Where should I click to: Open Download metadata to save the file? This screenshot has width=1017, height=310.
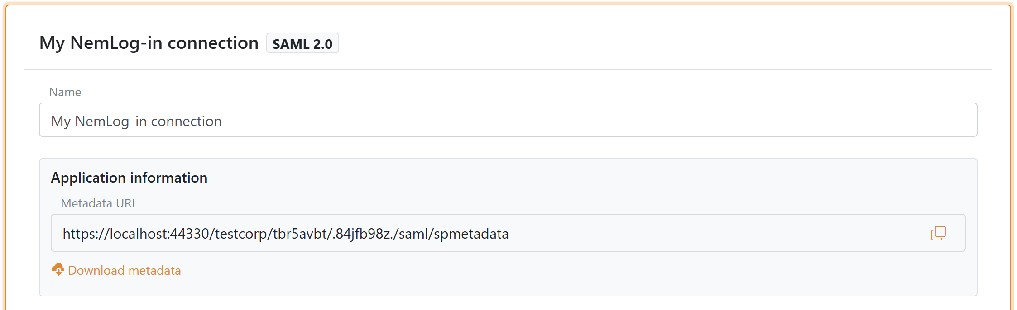point(124,270)
